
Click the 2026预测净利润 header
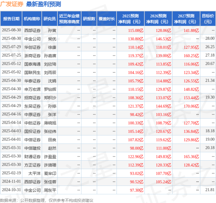tap(158, 19)
